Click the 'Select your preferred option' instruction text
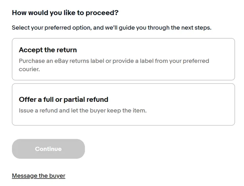The width and height of the screenshot is (244, 186). tap(51, 28)
